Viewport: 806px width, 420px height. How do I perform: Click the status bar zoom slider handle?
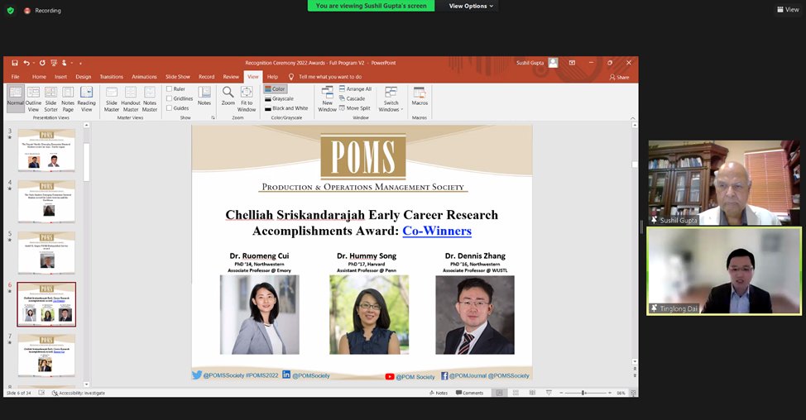click(583, 393)
